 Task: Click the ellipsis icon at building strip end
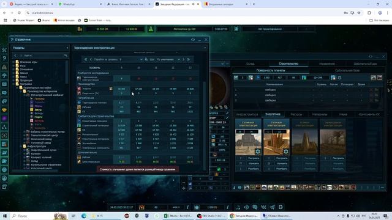(x=382, y=188)
